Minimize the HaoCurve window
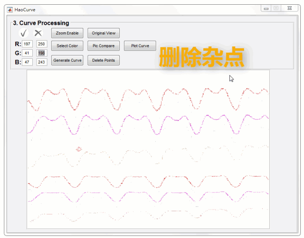Image resolution: width=304 pixels, height=238 pixels. tap(266, 9)
